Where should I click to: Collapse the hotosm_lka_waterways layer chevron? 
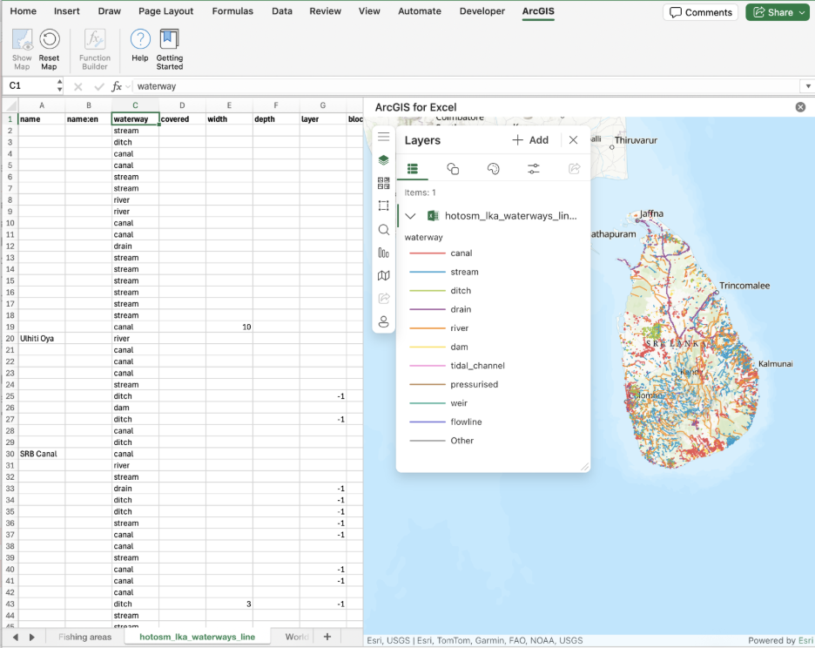pyautogui.click(x=411, y=216)
